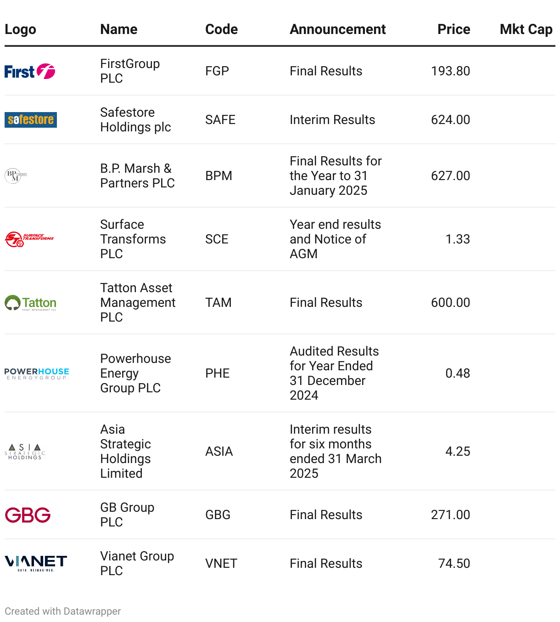Click the Mkt Cap column header
560x622 pixels.
(526, 29)
